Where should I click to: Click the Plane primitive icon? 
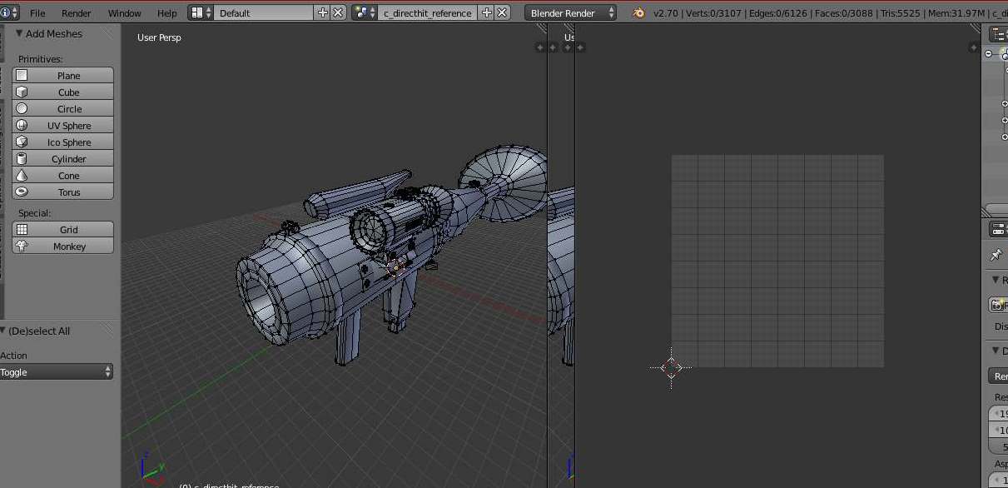tap(22, 75)
